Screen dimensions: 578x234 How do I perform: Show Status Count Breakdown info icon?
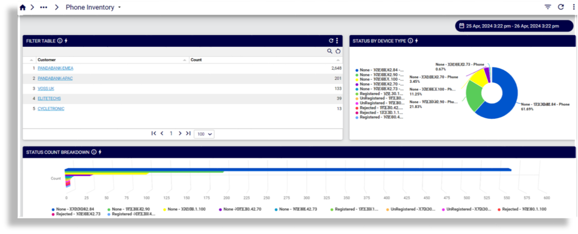pyautogui.click(x=94, y=152)
